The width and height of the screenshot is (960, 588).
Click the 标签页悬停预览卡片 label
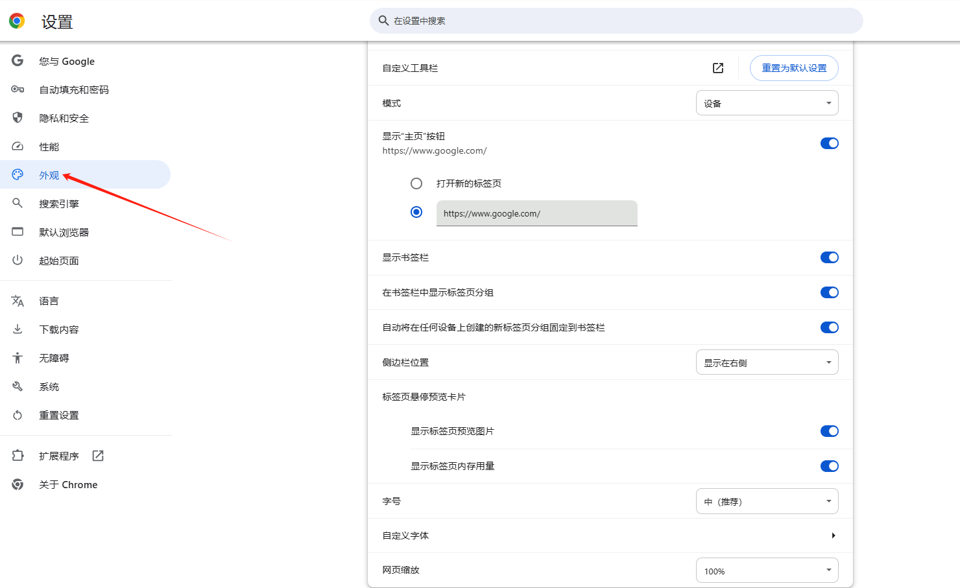[424, 397]
